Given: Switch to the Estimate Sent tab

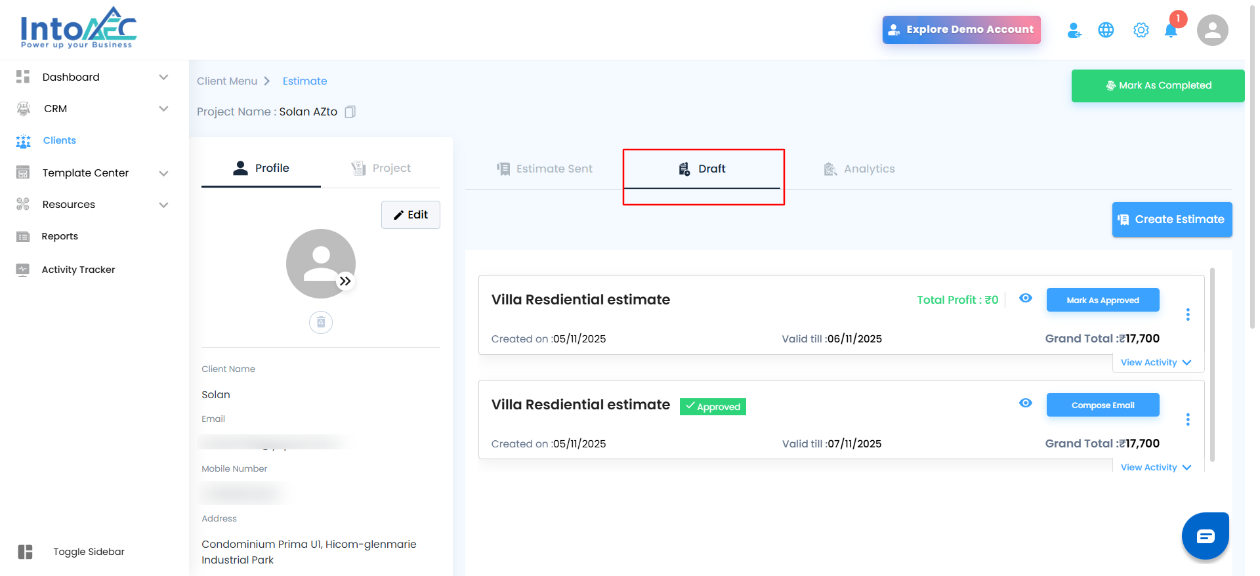Looking at the screenshot, I should tap(545, 169).
